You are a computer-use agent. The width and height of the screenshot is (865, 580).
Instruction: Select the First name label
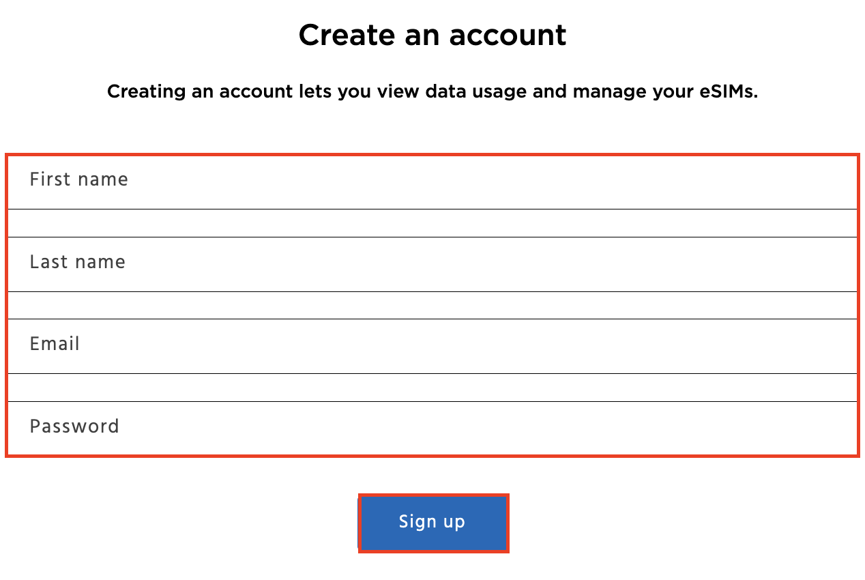[x=78, y=179]
